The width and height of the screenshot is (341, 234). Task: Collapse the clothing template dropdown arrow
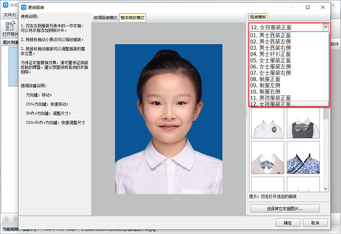(326, 27)
